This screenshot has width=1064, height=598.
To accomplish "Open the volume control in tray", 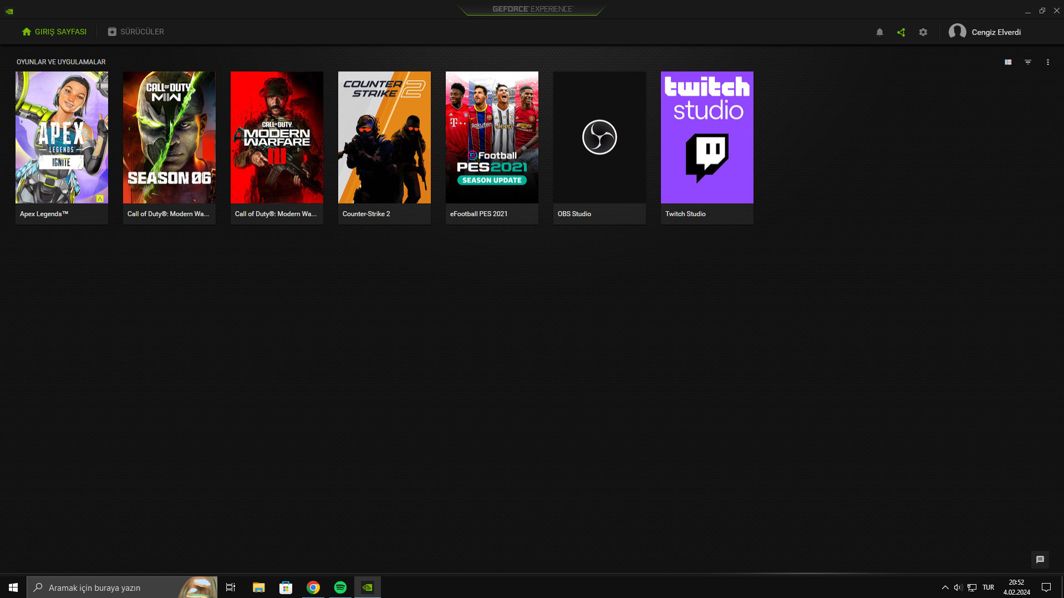I will [958, 587].
